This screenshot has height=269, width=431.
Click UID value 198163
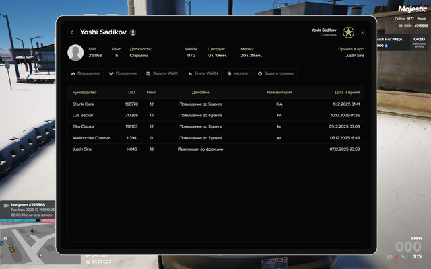(x=131, y=126)
